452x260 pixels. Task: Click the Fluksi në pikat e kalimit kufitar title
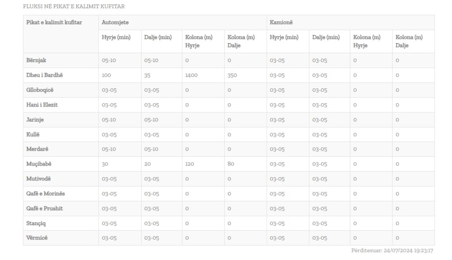point(74,6)
